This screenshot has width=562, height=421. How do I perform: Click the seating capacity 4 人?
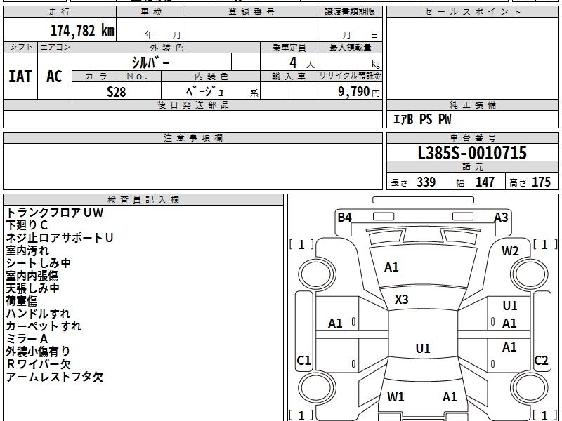coord(301,63)
